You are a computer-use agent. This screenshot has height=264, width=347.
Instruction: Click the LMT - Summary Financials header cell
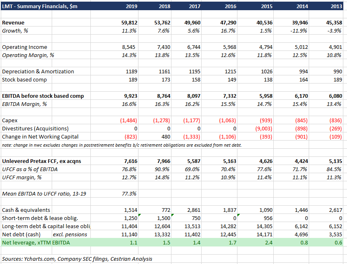point(40,6)
